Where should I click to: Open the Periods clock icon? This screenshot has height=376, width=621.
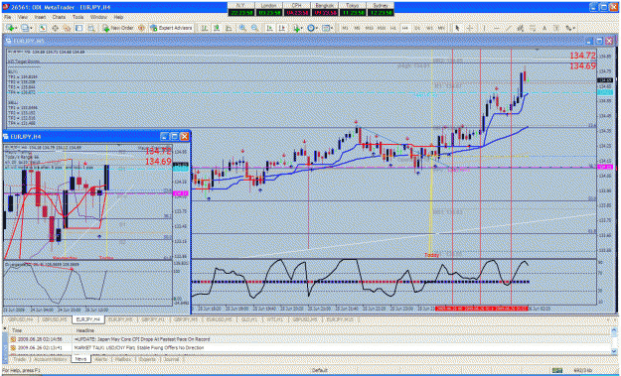pos(311,28)
